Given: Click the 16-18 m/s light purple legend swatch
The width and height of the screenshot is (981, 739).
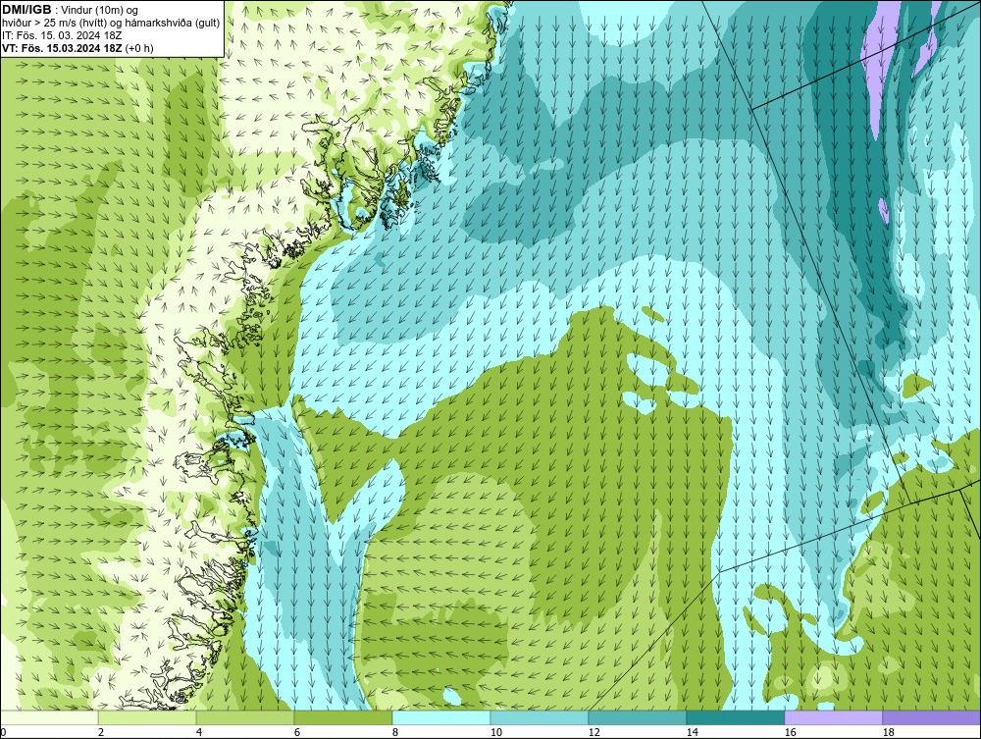Looking at the screenshot, I should point(833,717).
